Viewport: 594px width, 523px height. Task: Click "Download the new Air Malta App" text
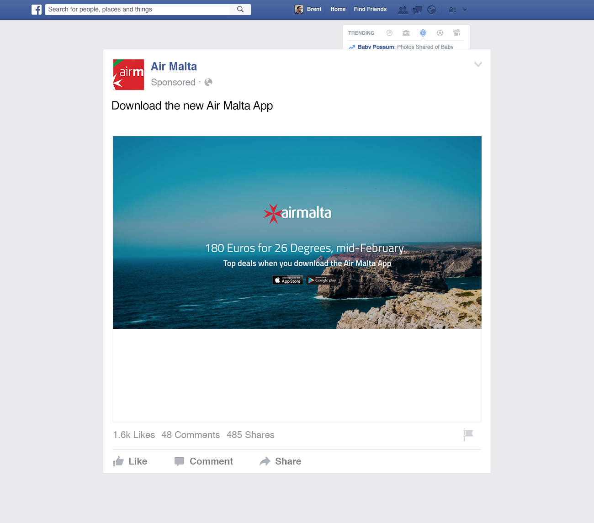[x=192, y=106]
